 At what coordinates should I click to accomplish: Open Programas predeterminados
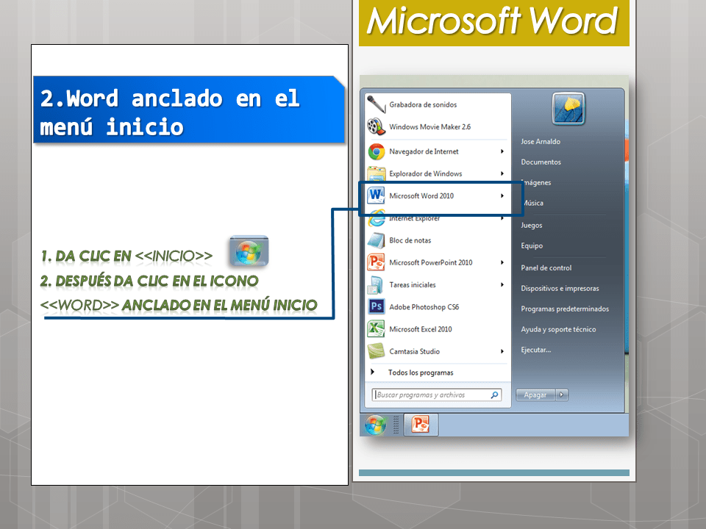click(565, 309)
